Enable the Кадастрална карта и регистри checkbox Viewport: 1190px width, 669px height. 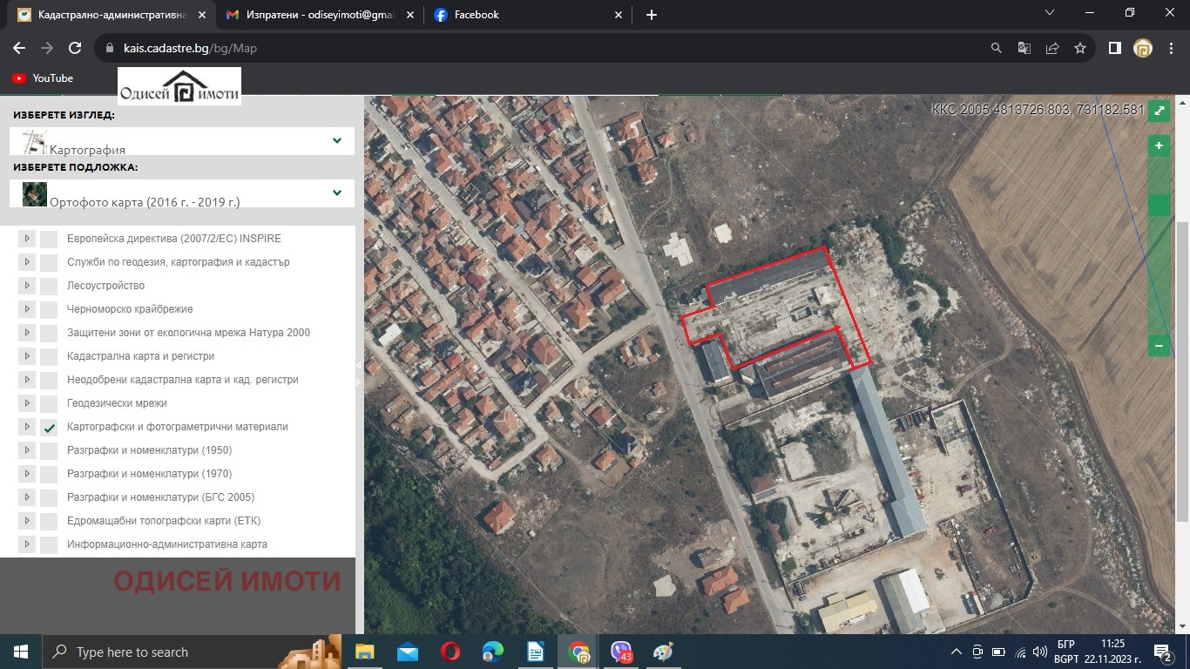coord(50,357)
